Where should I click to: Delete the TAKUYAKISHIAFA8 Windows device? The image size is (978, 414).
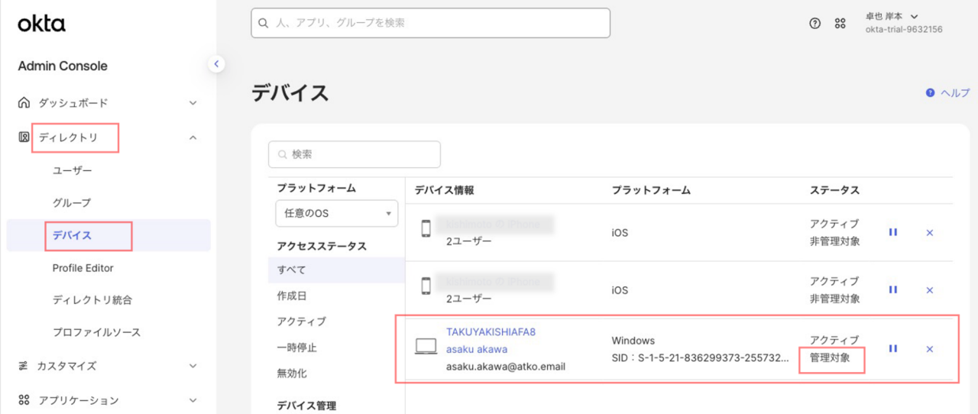click(929, 349)
